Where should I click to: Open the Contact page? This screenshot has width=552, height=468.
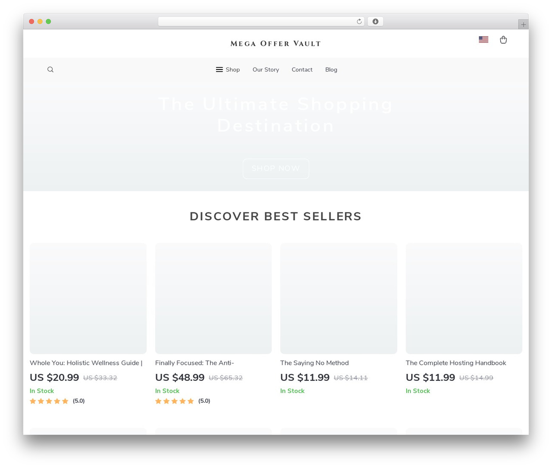click(302, 70)
